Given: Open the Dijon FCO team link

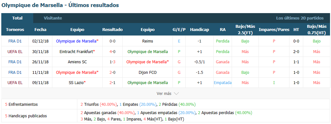Looking at the screenshot, I should (148, 72).
